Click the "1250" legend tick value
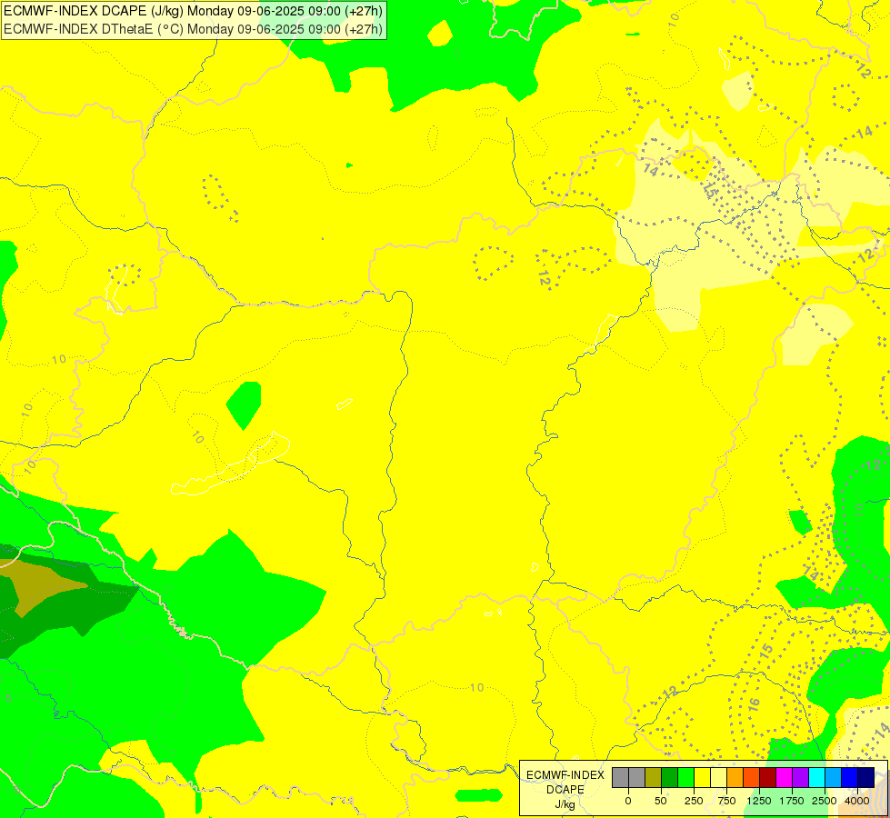 [x=759, y=801]
